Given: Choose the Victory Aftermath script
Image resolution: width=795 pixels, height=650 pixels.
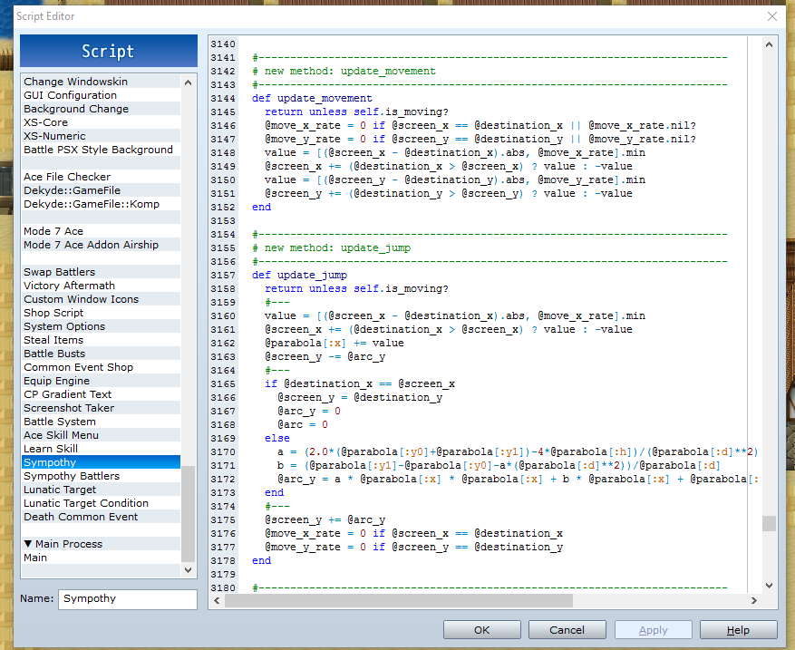Looking at the screenshot, I should click(70, 286).
